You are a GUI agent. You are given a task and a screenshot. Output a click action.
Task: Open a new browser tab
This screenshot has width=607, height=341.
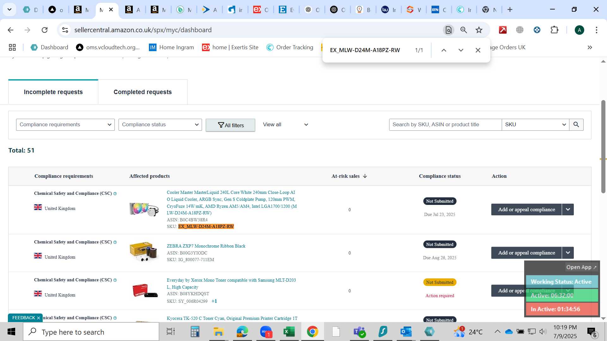click(x=510, y=10)
